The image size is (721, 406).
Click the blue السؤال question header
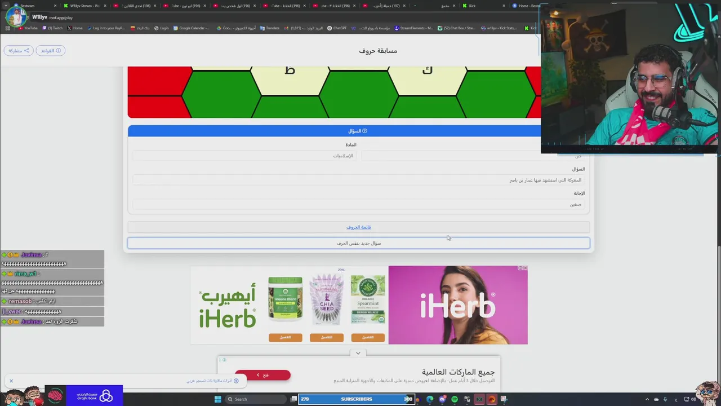tap(358, 131)
